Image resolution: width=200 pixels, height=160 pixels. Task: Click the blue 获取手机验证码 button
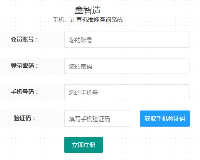[x=165, y=118]
